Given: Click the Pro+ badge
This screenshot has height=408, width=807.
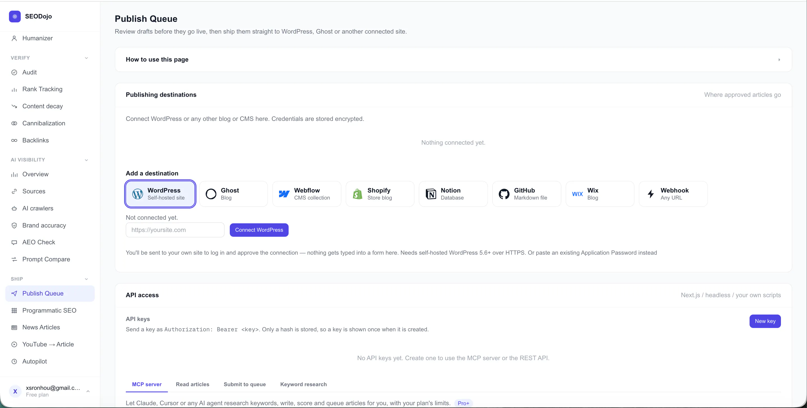Looking at the screenshot, I should 463,403.
